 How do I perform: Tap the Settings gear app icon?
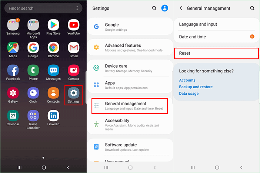pyautogui.click(x=74, y=93)
